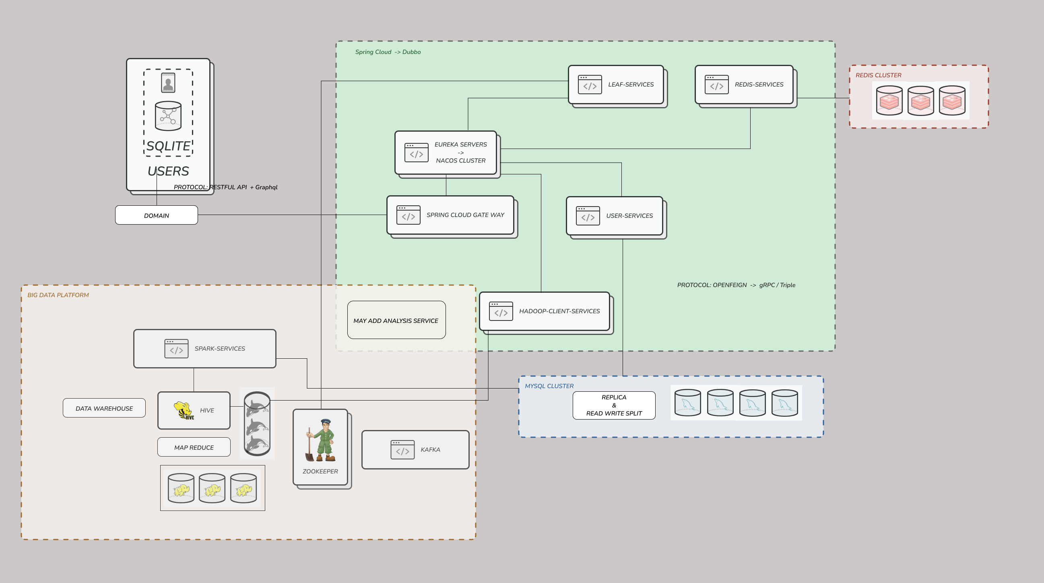Select the EUREKA SERVERS NACOS CLUSTER node
Viewport: 1044px width, 583px height.
pyautogui.click(x=446, y=153)
